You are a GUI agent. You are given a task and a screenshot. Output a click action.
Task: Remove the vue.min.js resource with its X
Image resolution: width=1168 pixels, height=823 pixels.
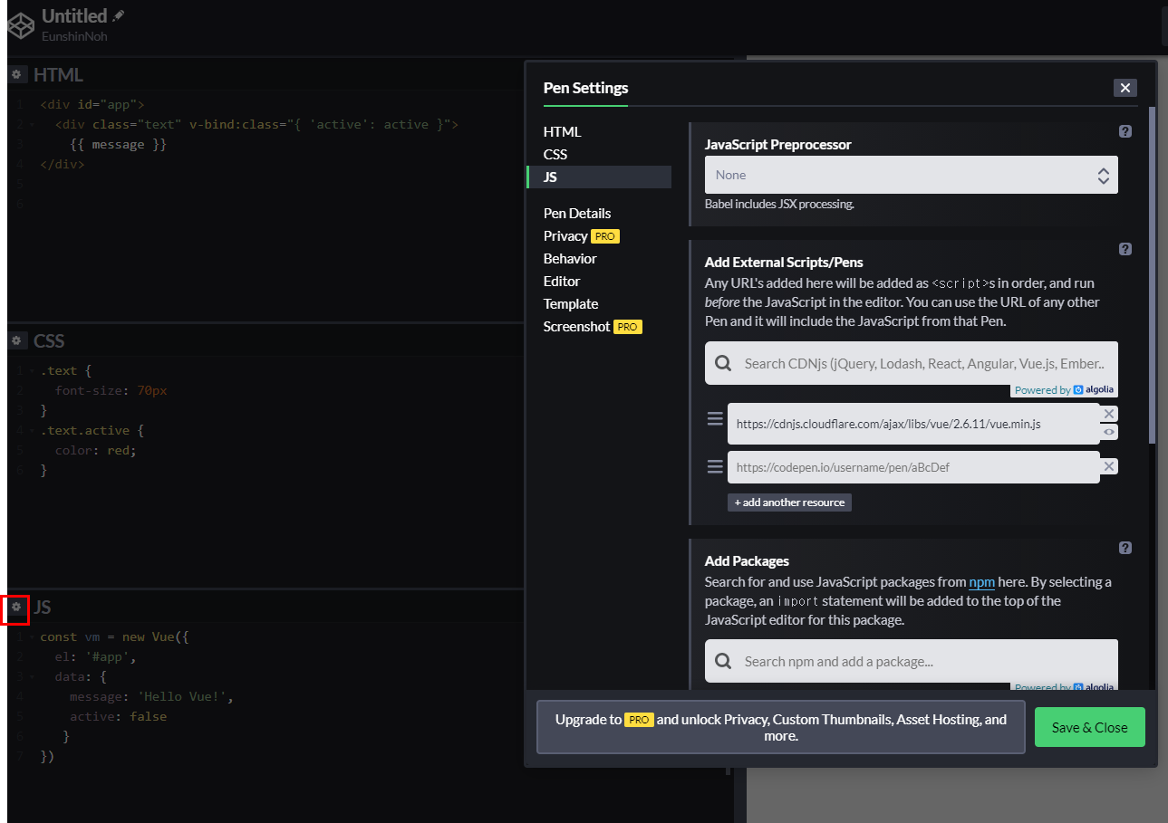point(1110,413)
